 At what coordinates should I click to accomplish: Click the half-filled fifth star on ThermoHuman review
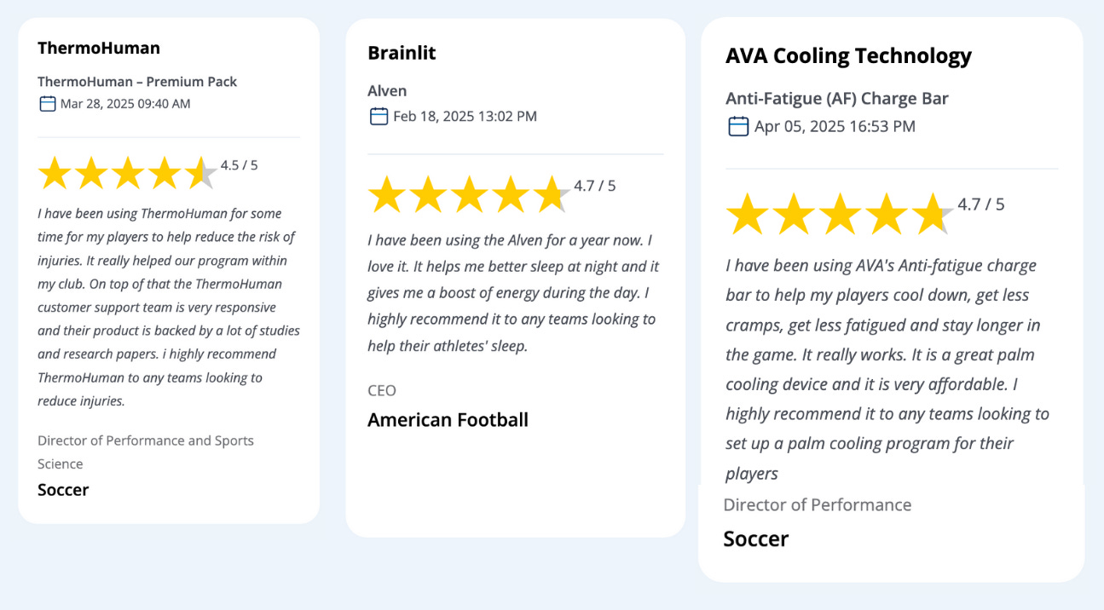pos(200,173)
